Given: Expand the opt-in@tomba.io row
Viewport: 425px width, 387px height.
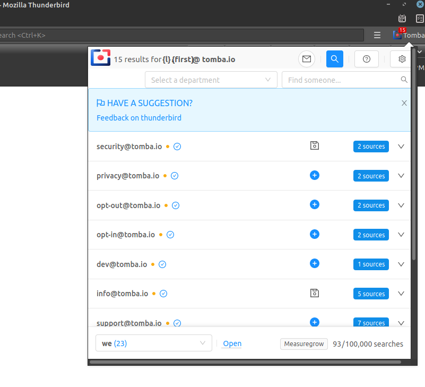Looking at the screenshot, I should (401, 235).
